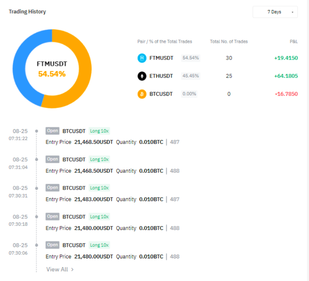Click the Open badge on the 07:31:04 trade

click(x=52, y=159)
